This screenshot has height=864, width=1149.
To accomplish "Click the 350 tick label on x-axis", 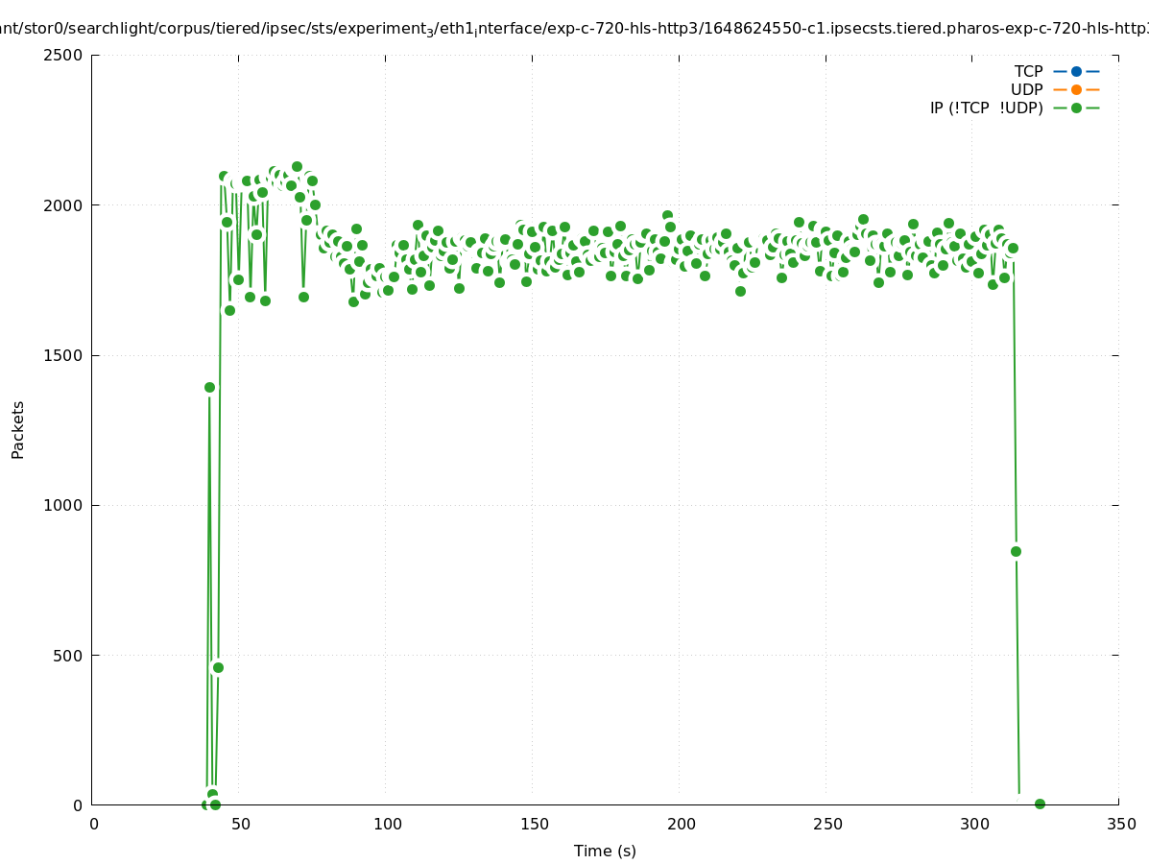I will 1120,824.
